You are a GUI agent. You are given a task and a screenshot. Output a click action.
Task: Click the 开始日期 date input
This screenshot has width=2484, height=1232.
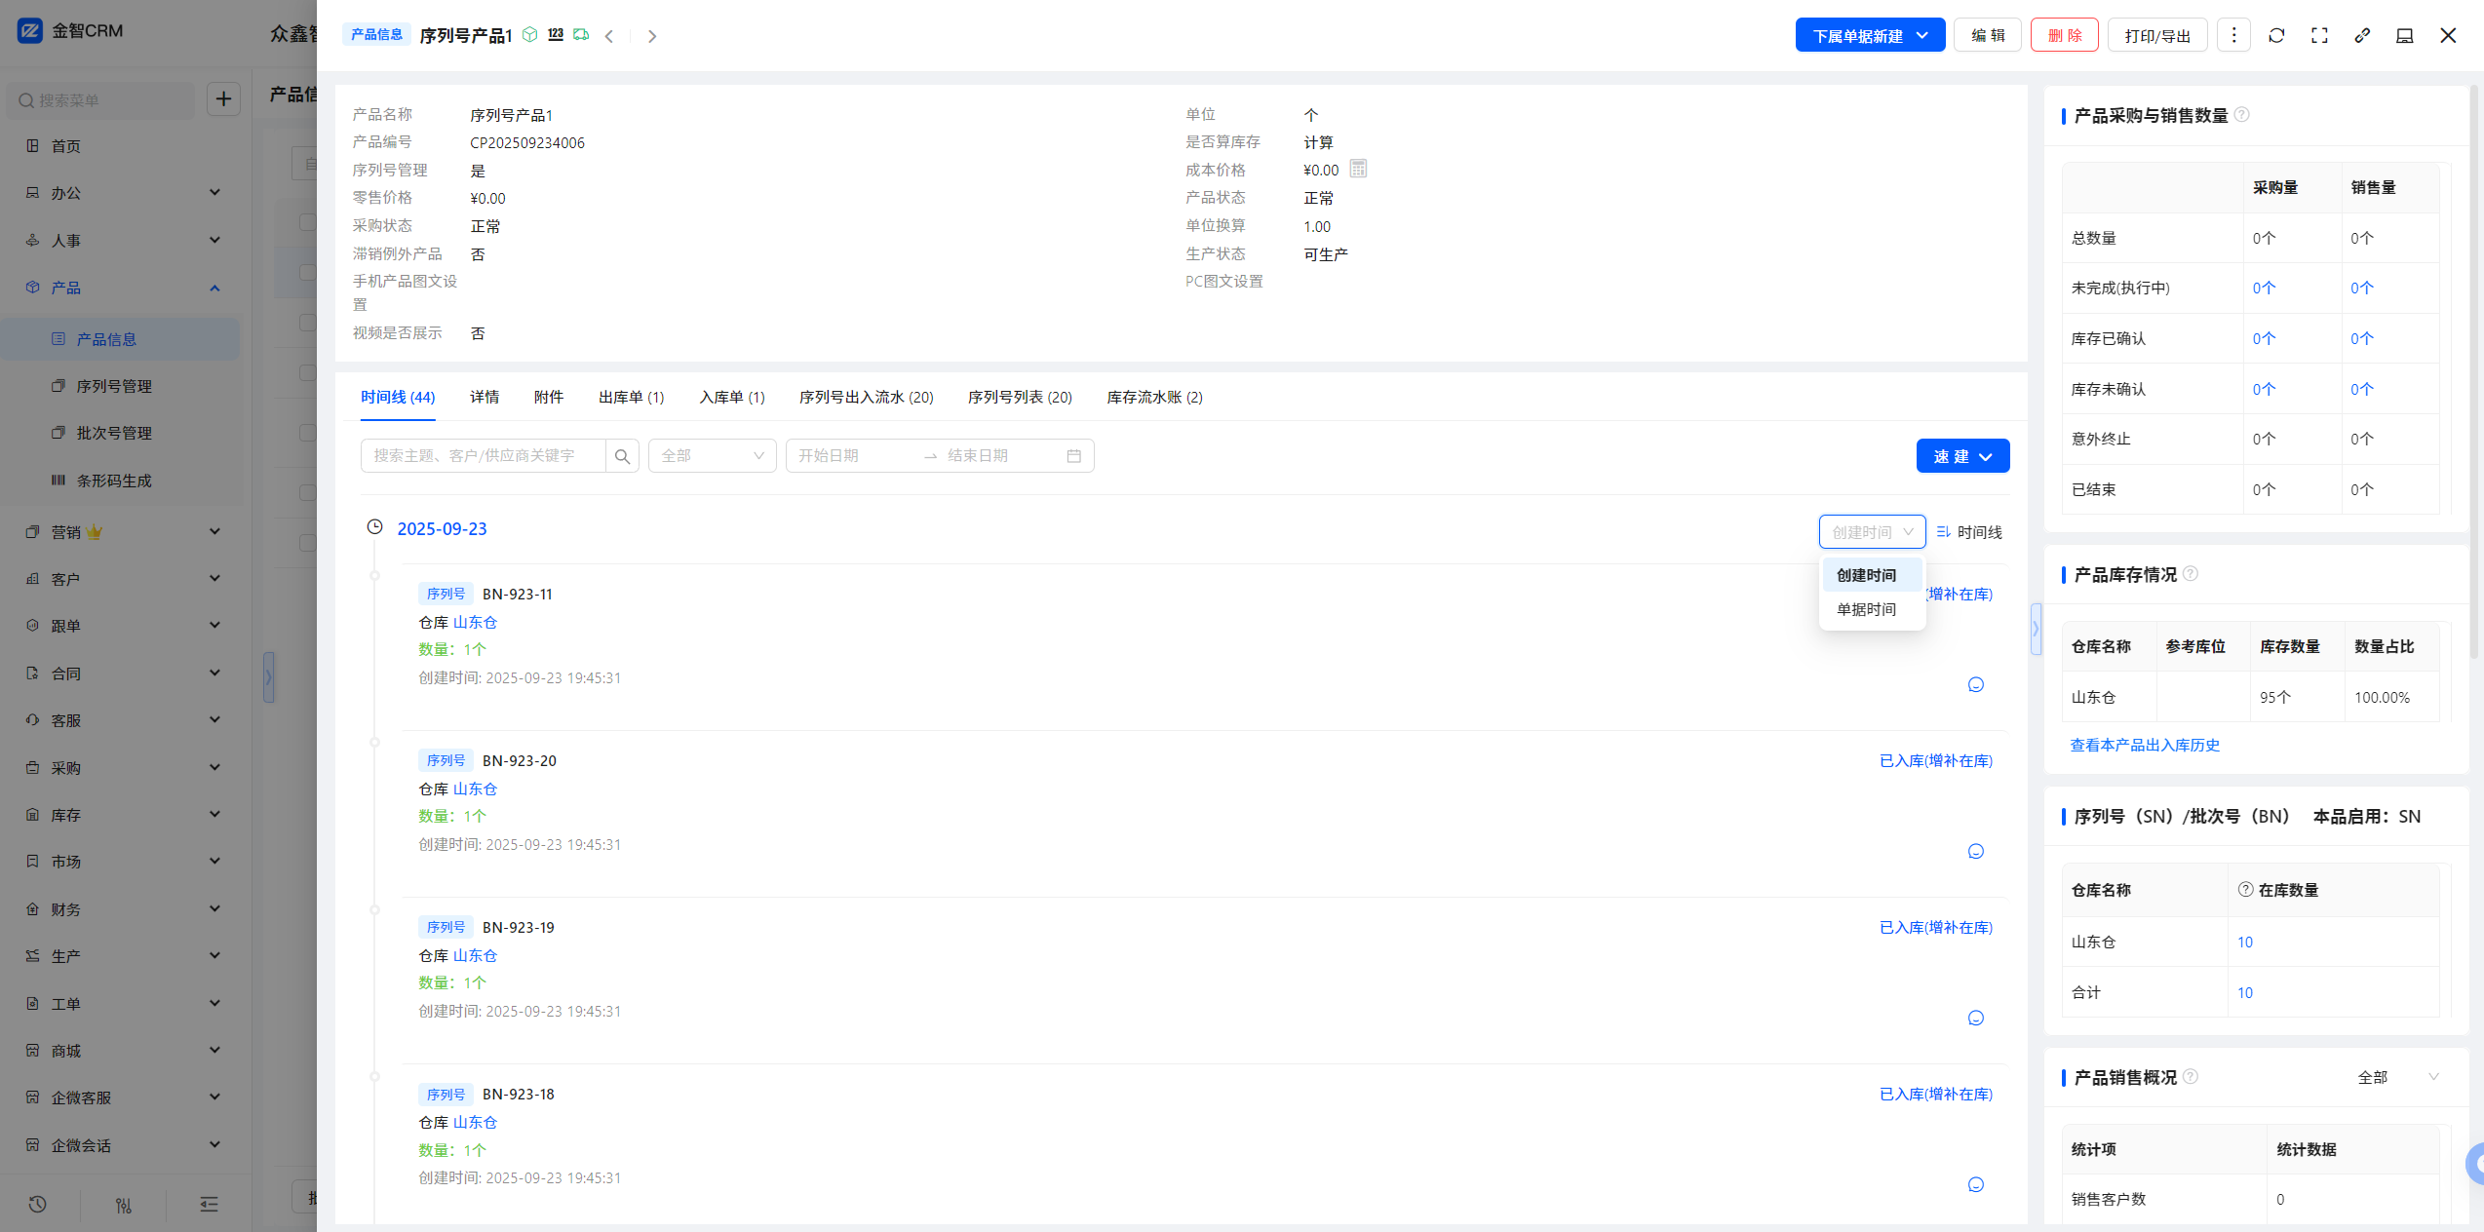[848, 456]
